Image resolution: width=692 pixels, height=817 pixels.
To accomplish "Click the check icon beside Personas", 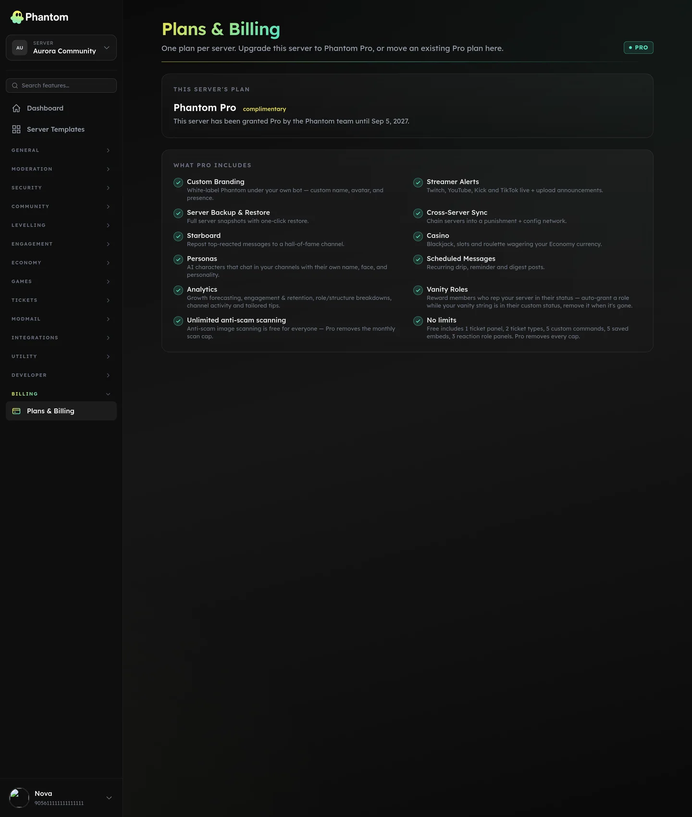I will pyautogui.click(x=178, y=260).
